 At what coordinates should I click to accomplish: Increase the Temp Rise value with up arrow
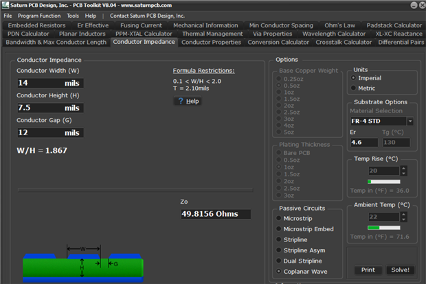[x=404, y=168]
